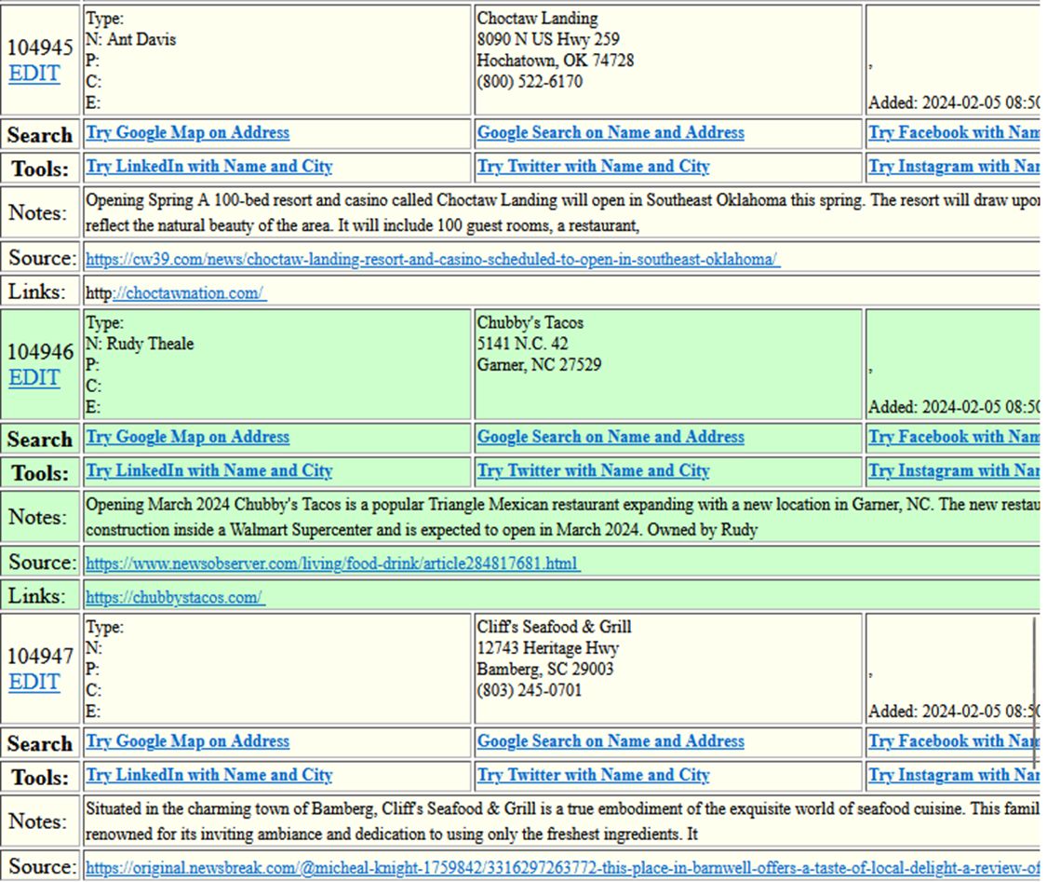Google Search on Name and Address for Chubby's Tacos
Screen dimensions: 1047x882
point(611,437)
